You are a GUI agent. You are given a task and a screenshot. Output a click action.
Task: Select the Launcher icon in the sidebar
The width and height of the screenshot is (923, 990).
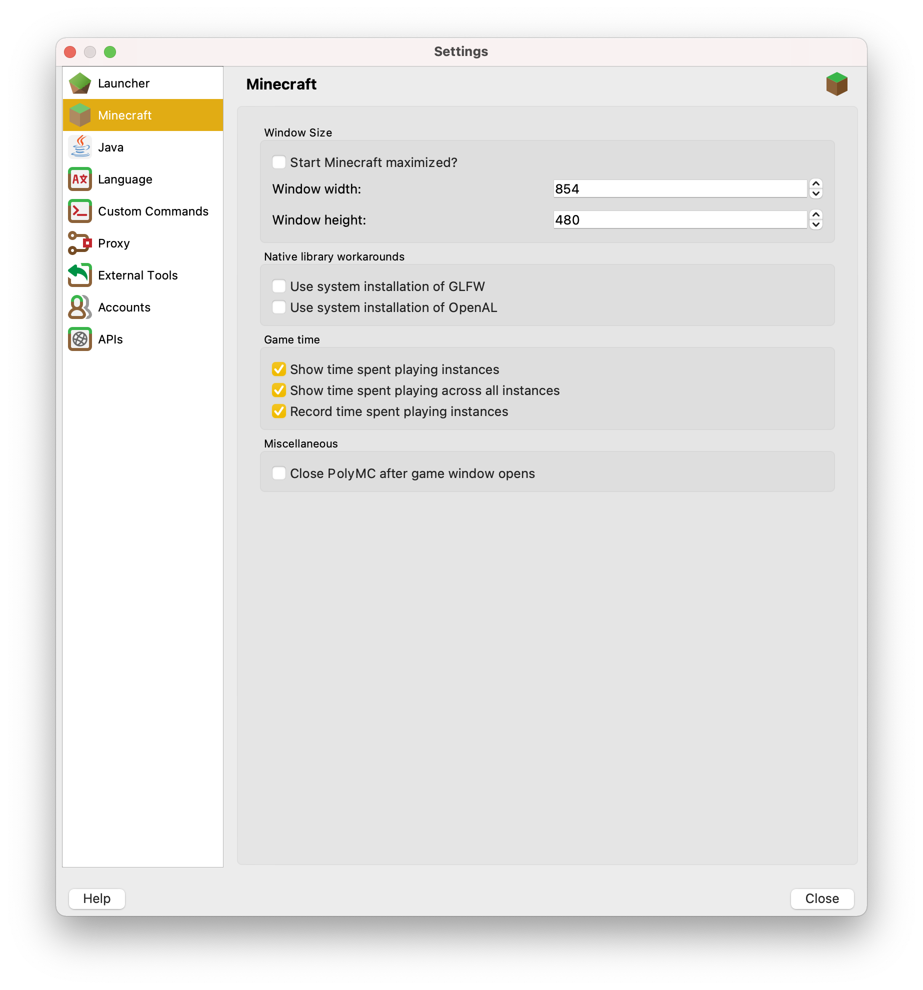tap(80, 83)
